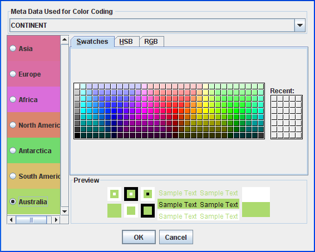315x252 pixels.
Task: Pick the North America radio option
Action: coord(13,125)
